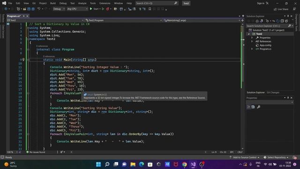Open File Explorer from the taskbar
The height and width of the screenshot is (169, 300).
[133, 164]
